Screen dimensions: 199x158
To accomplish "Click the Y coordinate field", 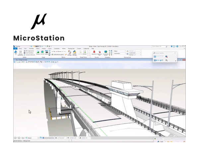I will click(x=74, y=138).
